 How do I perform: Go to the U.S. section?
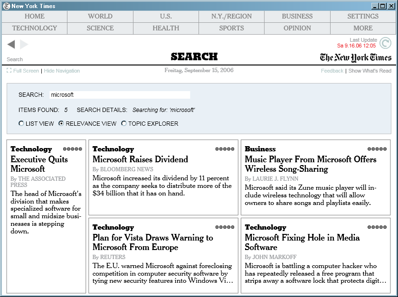(166, 17)
